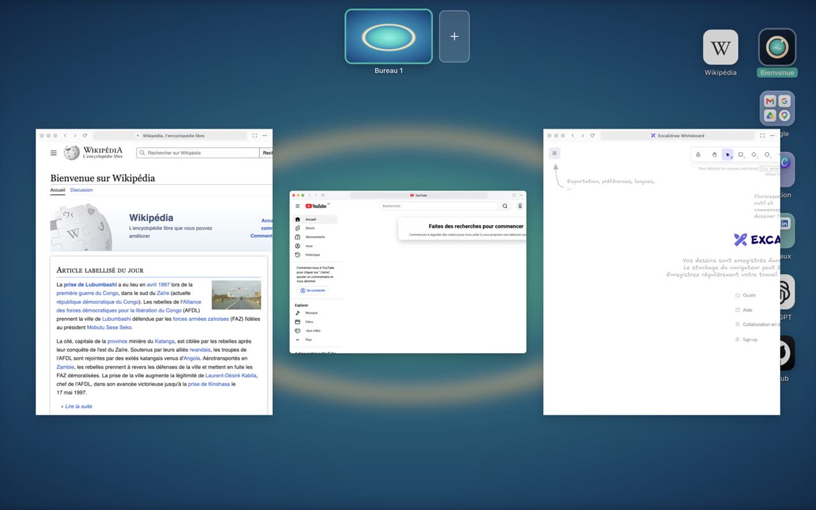The width and height of the screenshot is (816, 510).
Task: Add a new desktop with the plus button
Action: click(x=455, y=36)
